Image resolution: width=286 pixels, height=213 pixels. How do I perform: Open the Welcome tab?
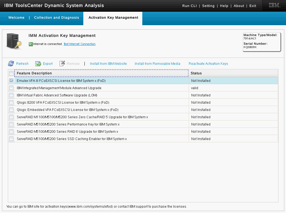tap(16, 18)
